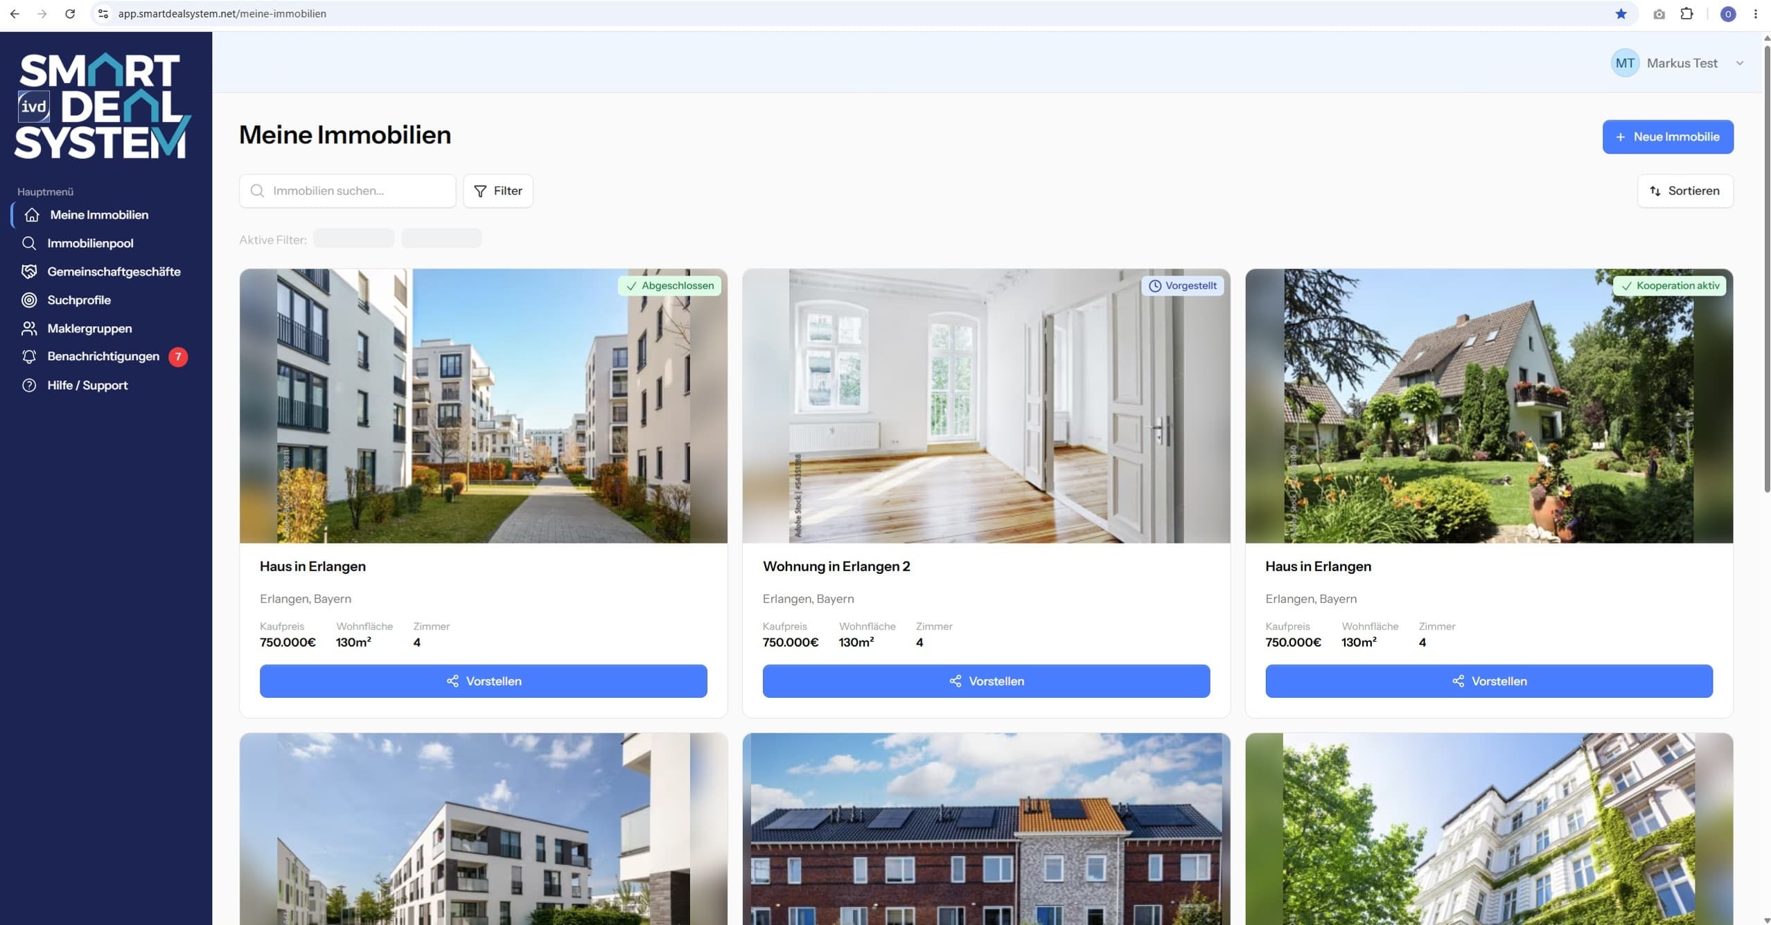Screen dimensions: 1771x925
Task: Click the Maklergruppen people icon
Action: (x=29, y=328)
